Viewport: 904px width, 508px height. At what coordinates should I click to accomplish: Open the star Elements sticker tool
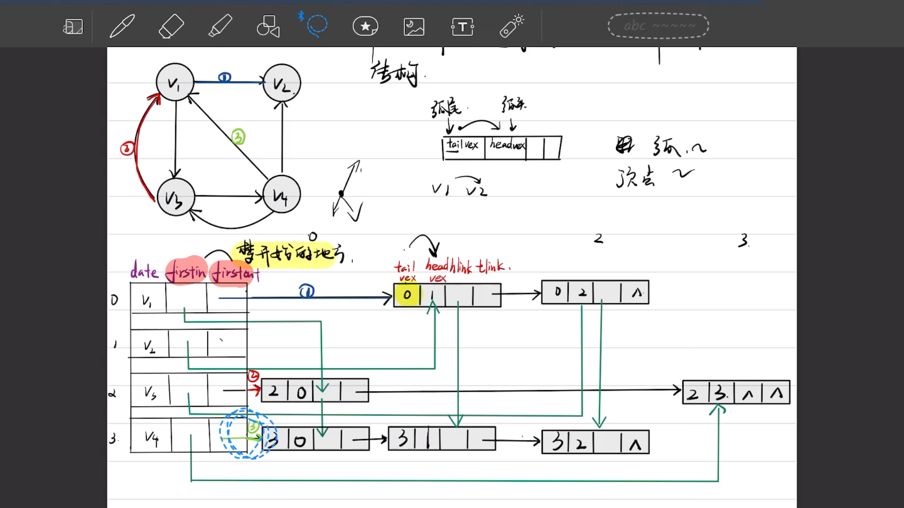365,26
